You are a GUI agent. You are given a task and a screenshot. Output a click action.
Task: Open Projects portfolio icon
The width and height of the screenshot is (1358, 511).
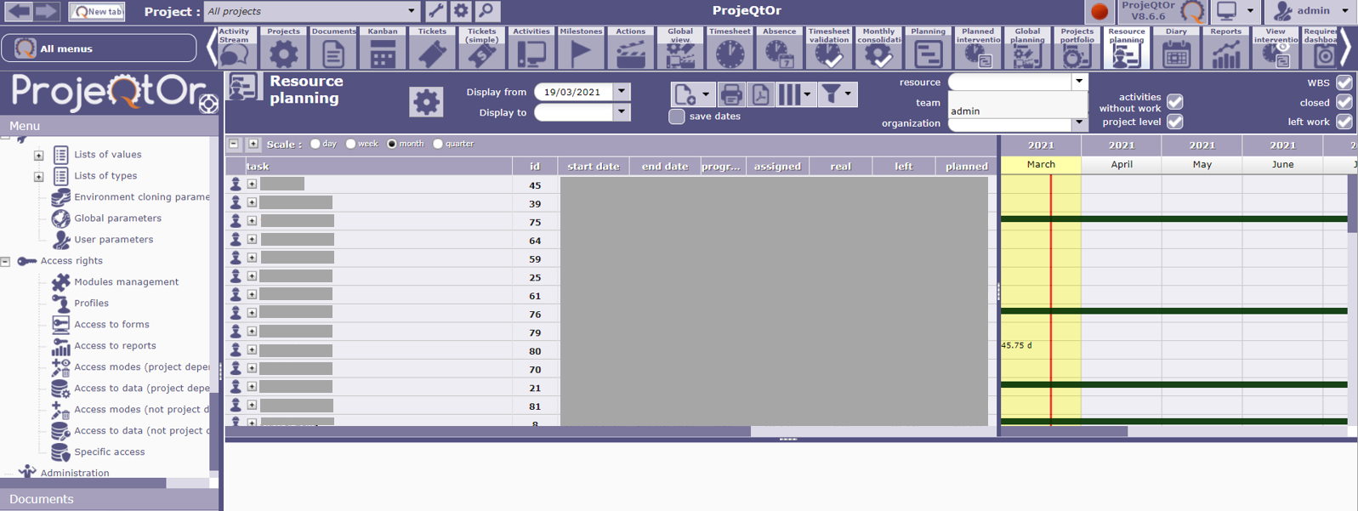click(1077, 48)
